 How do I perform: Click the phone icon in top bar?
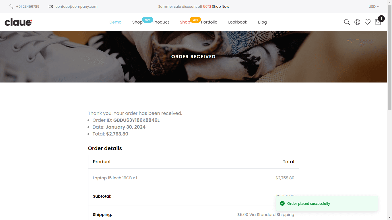(x=11, y=7)
